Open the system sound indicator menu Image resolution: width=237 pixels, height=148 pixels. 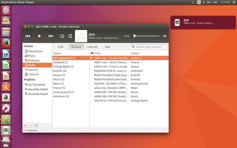coord(215,2)
